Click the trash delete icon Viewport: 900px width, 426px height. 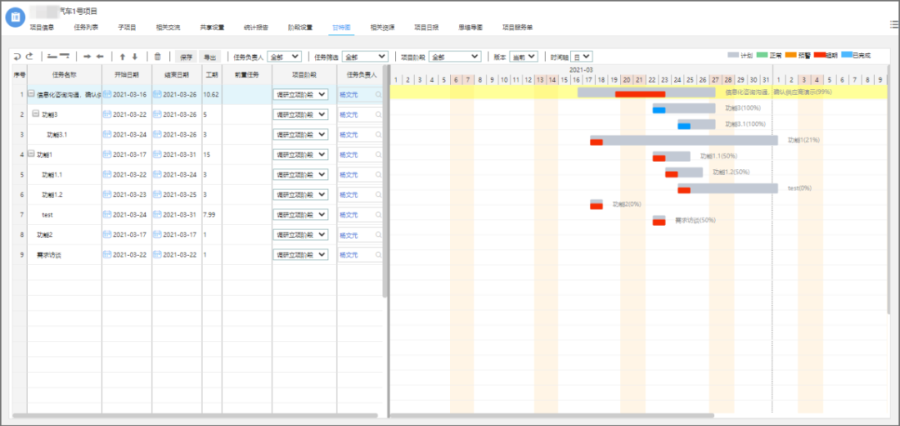(x=157, y=56)
